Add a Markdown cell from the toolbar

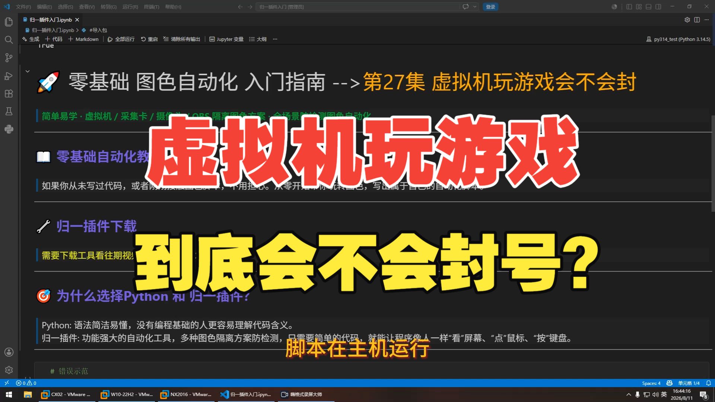point(83,39)
